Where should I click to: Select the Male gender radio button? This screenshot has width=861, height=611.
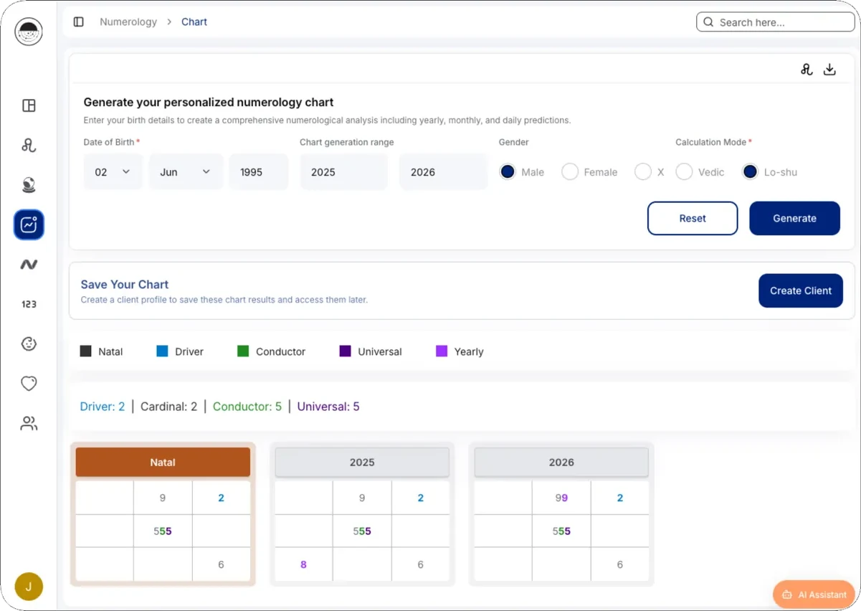(508, 172)
